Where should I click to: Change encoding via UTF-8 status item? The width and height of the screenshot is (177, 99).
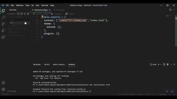[x=148, y=94]
